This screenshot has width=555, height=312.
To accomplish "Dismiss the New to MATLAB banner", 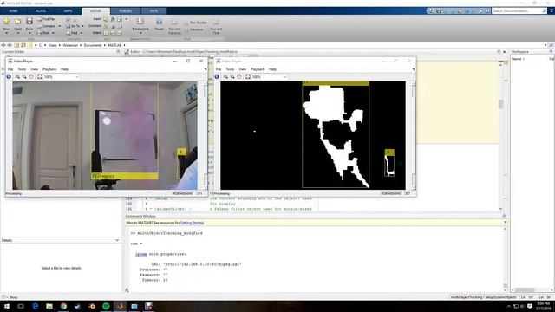I will pyautogui.click(x=505, y=222).
